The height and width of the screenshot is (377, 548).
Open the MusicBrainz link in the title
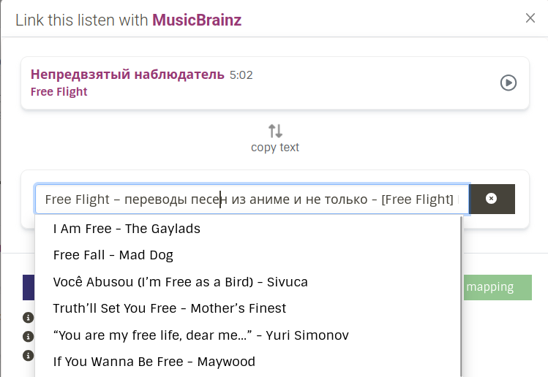pyautogui.click(x=197, y=20)
